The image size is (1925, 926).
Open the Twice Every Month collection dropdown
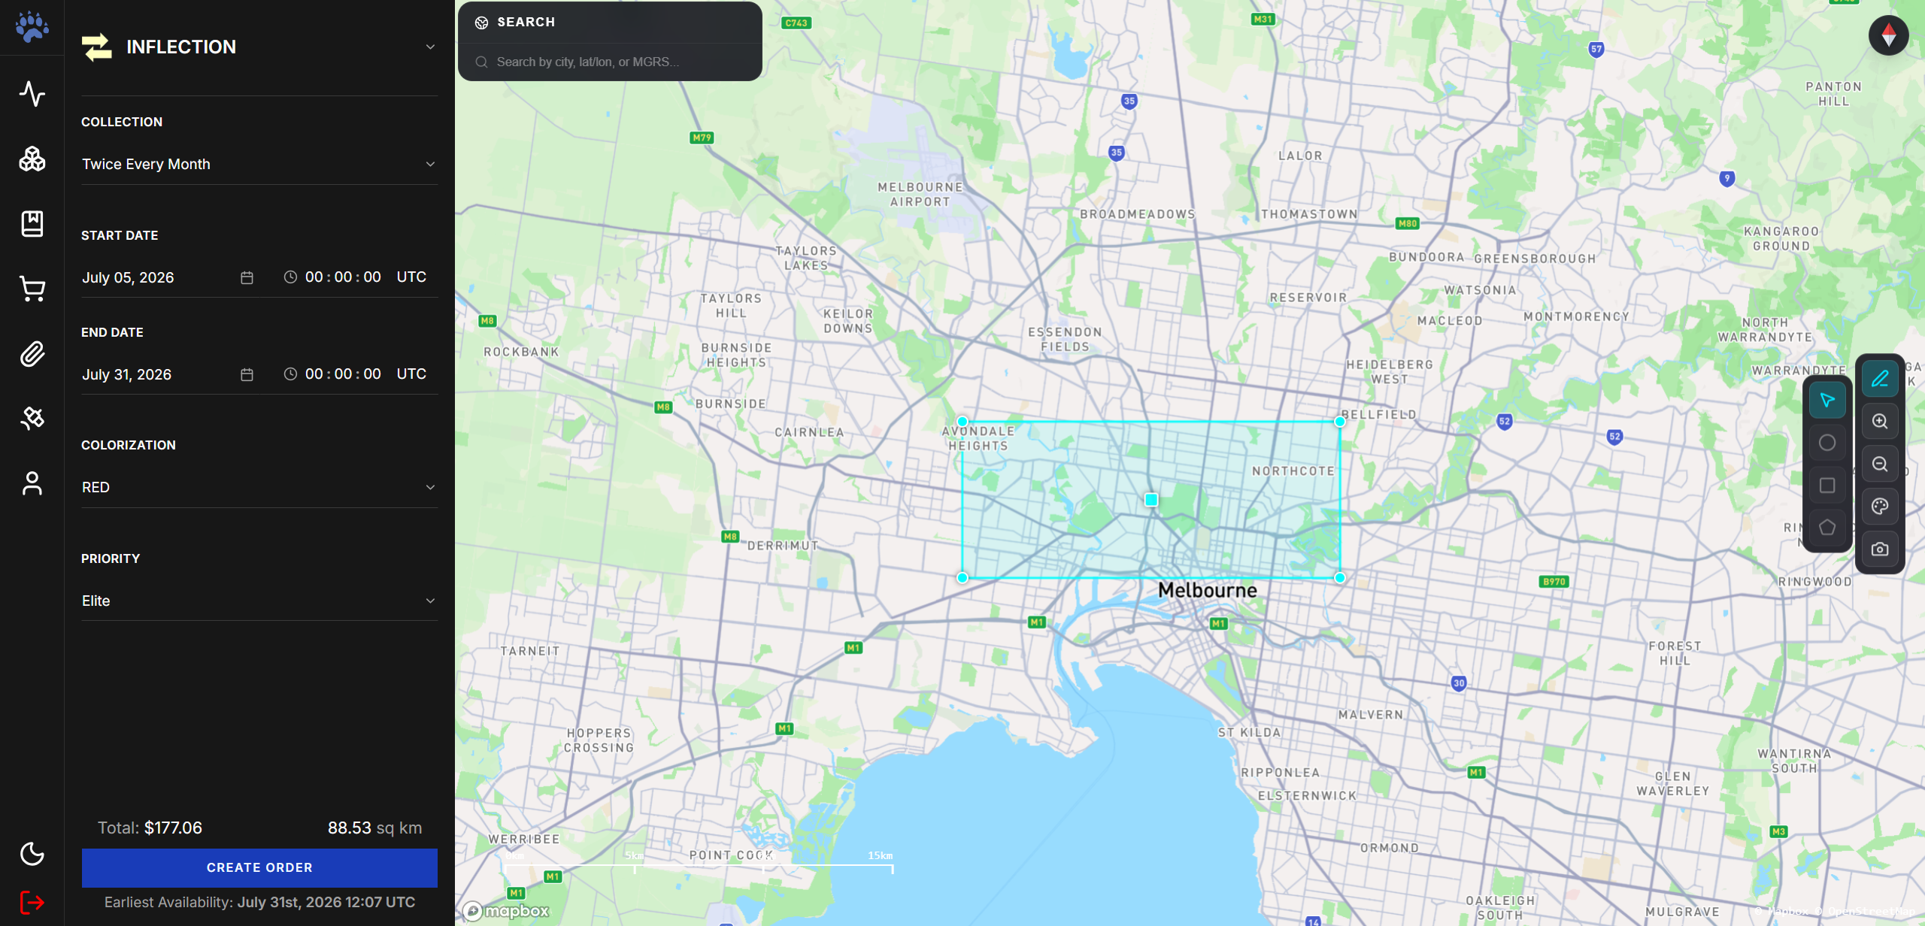[x=259, y=164]
